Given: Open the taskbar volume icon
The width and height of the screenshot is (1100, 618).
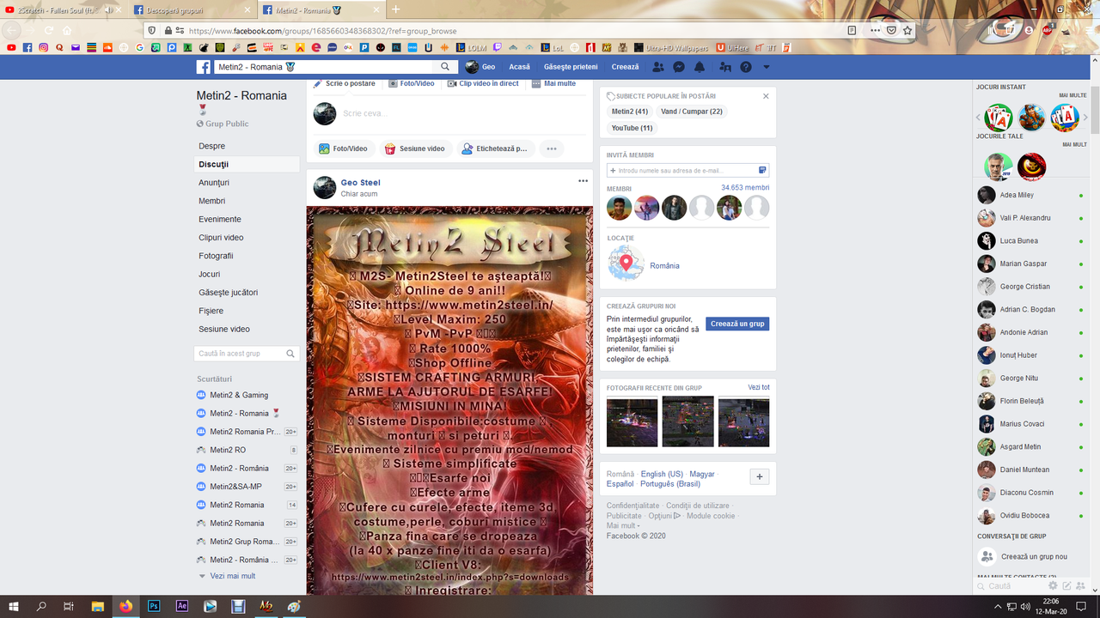Looking at the screenshot, I should pyautogui.click(x=1025, y=606).
